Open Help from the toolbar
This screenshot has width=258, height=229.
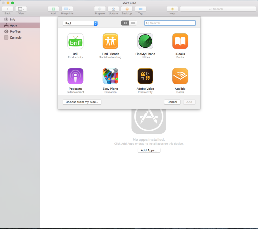point(172,9)
